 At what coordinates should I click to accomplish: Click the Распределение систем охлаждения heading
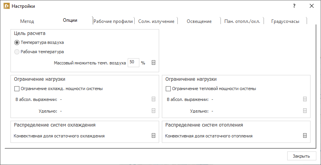55,125
